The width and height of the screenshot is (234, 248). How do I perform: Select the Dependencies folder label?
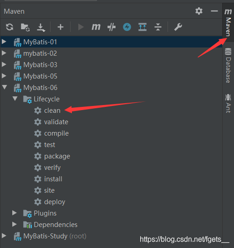pyautogui.click(x=56, y=225)
